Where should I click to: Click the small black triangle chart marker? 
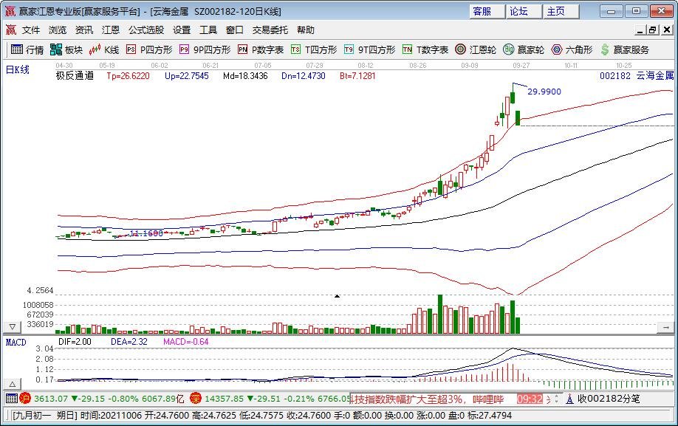pos(337,296)
